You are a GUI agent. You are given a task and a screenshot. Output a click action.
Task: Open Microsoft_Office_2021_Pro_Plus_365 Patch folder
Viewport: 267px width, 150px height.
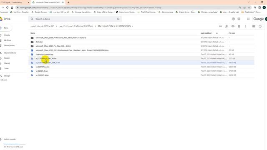[141, 46]
